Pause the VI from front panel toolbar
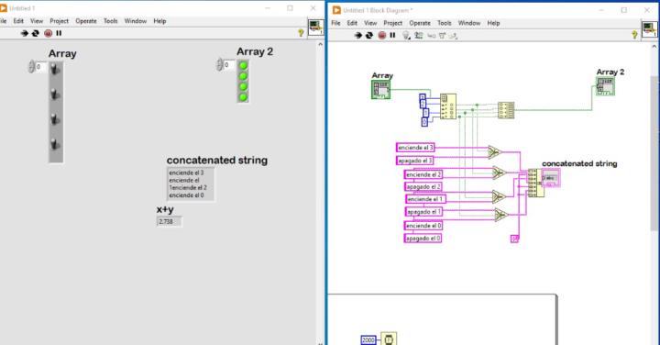This screenshot has width=660, height=345. pos(59,33)
